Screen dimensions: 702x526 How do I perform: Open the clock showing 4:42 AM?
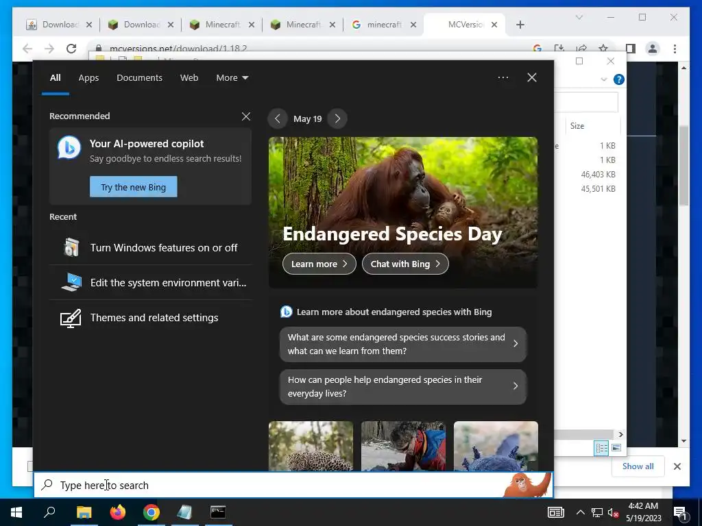click(643, 512)
